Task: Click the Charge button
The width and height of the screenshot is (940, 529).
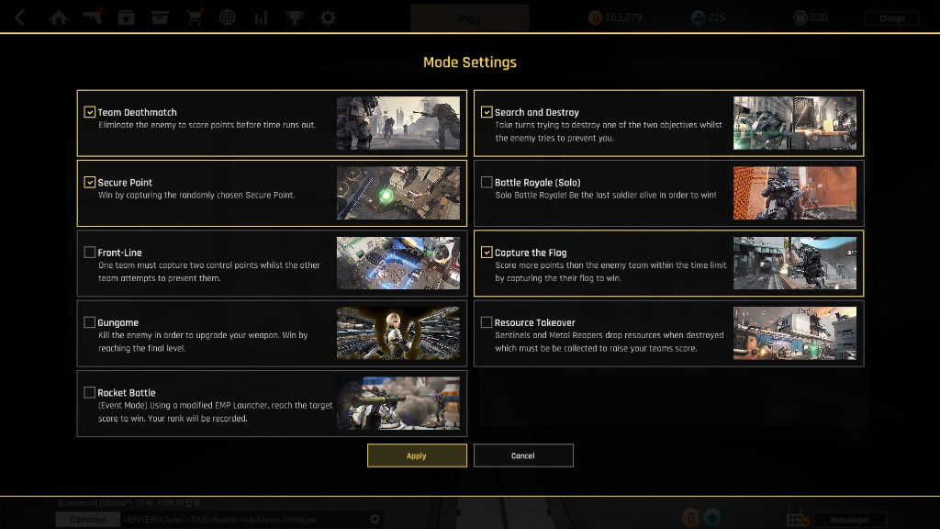Action: pos(891,18)
